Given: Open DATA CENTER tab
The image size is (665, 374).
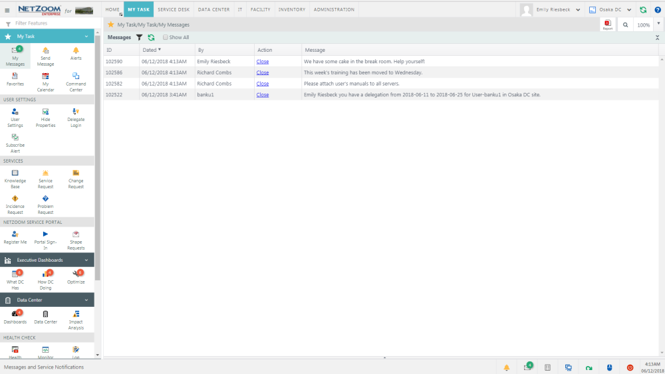Looking at the screenshot, I should (x=213, y=9).
